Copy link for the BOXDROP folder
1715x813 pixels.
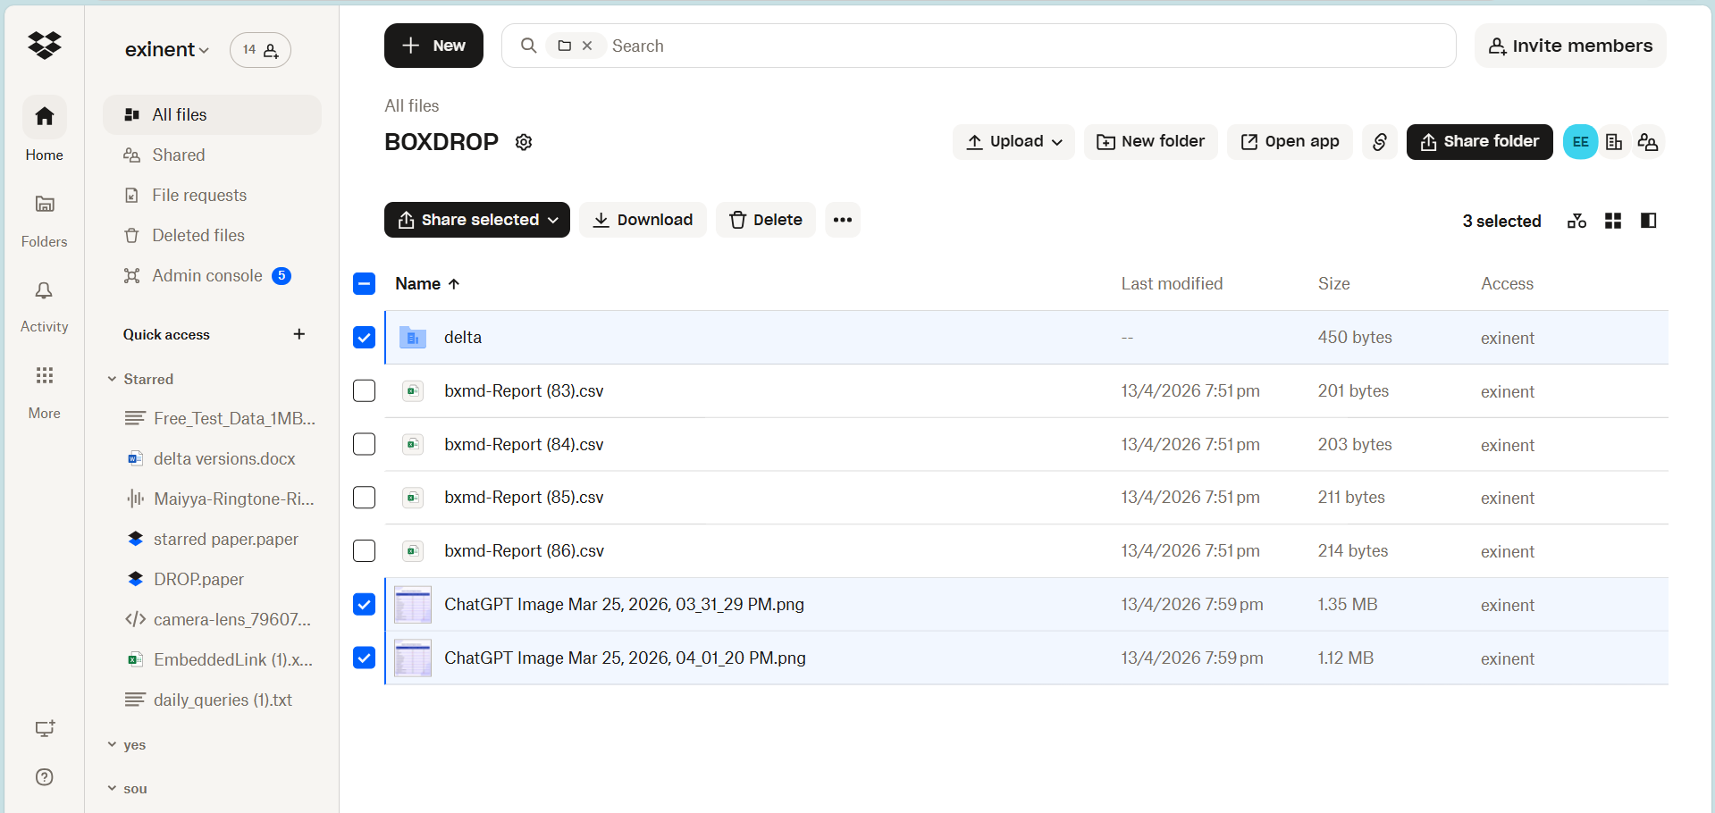[x=1379, y=141]
